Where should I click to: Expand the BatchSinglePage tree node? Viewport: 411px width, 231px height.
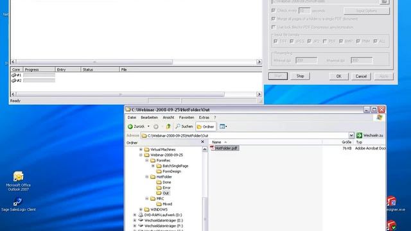coord(153,166)
